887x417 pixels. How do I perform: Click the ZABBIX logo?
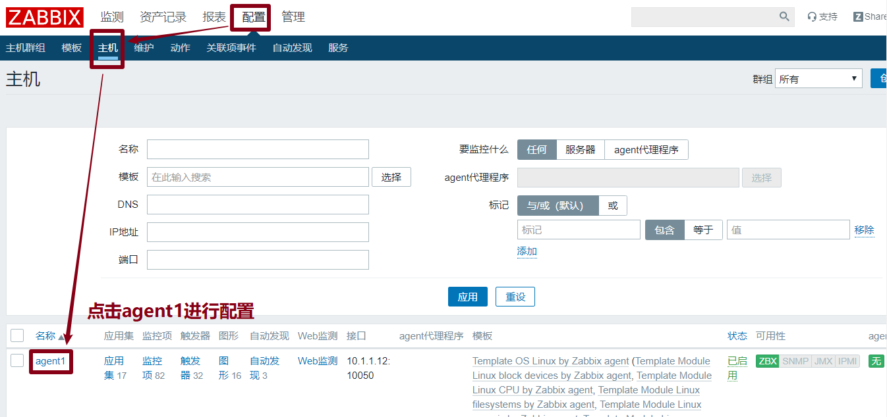point(45,17)
